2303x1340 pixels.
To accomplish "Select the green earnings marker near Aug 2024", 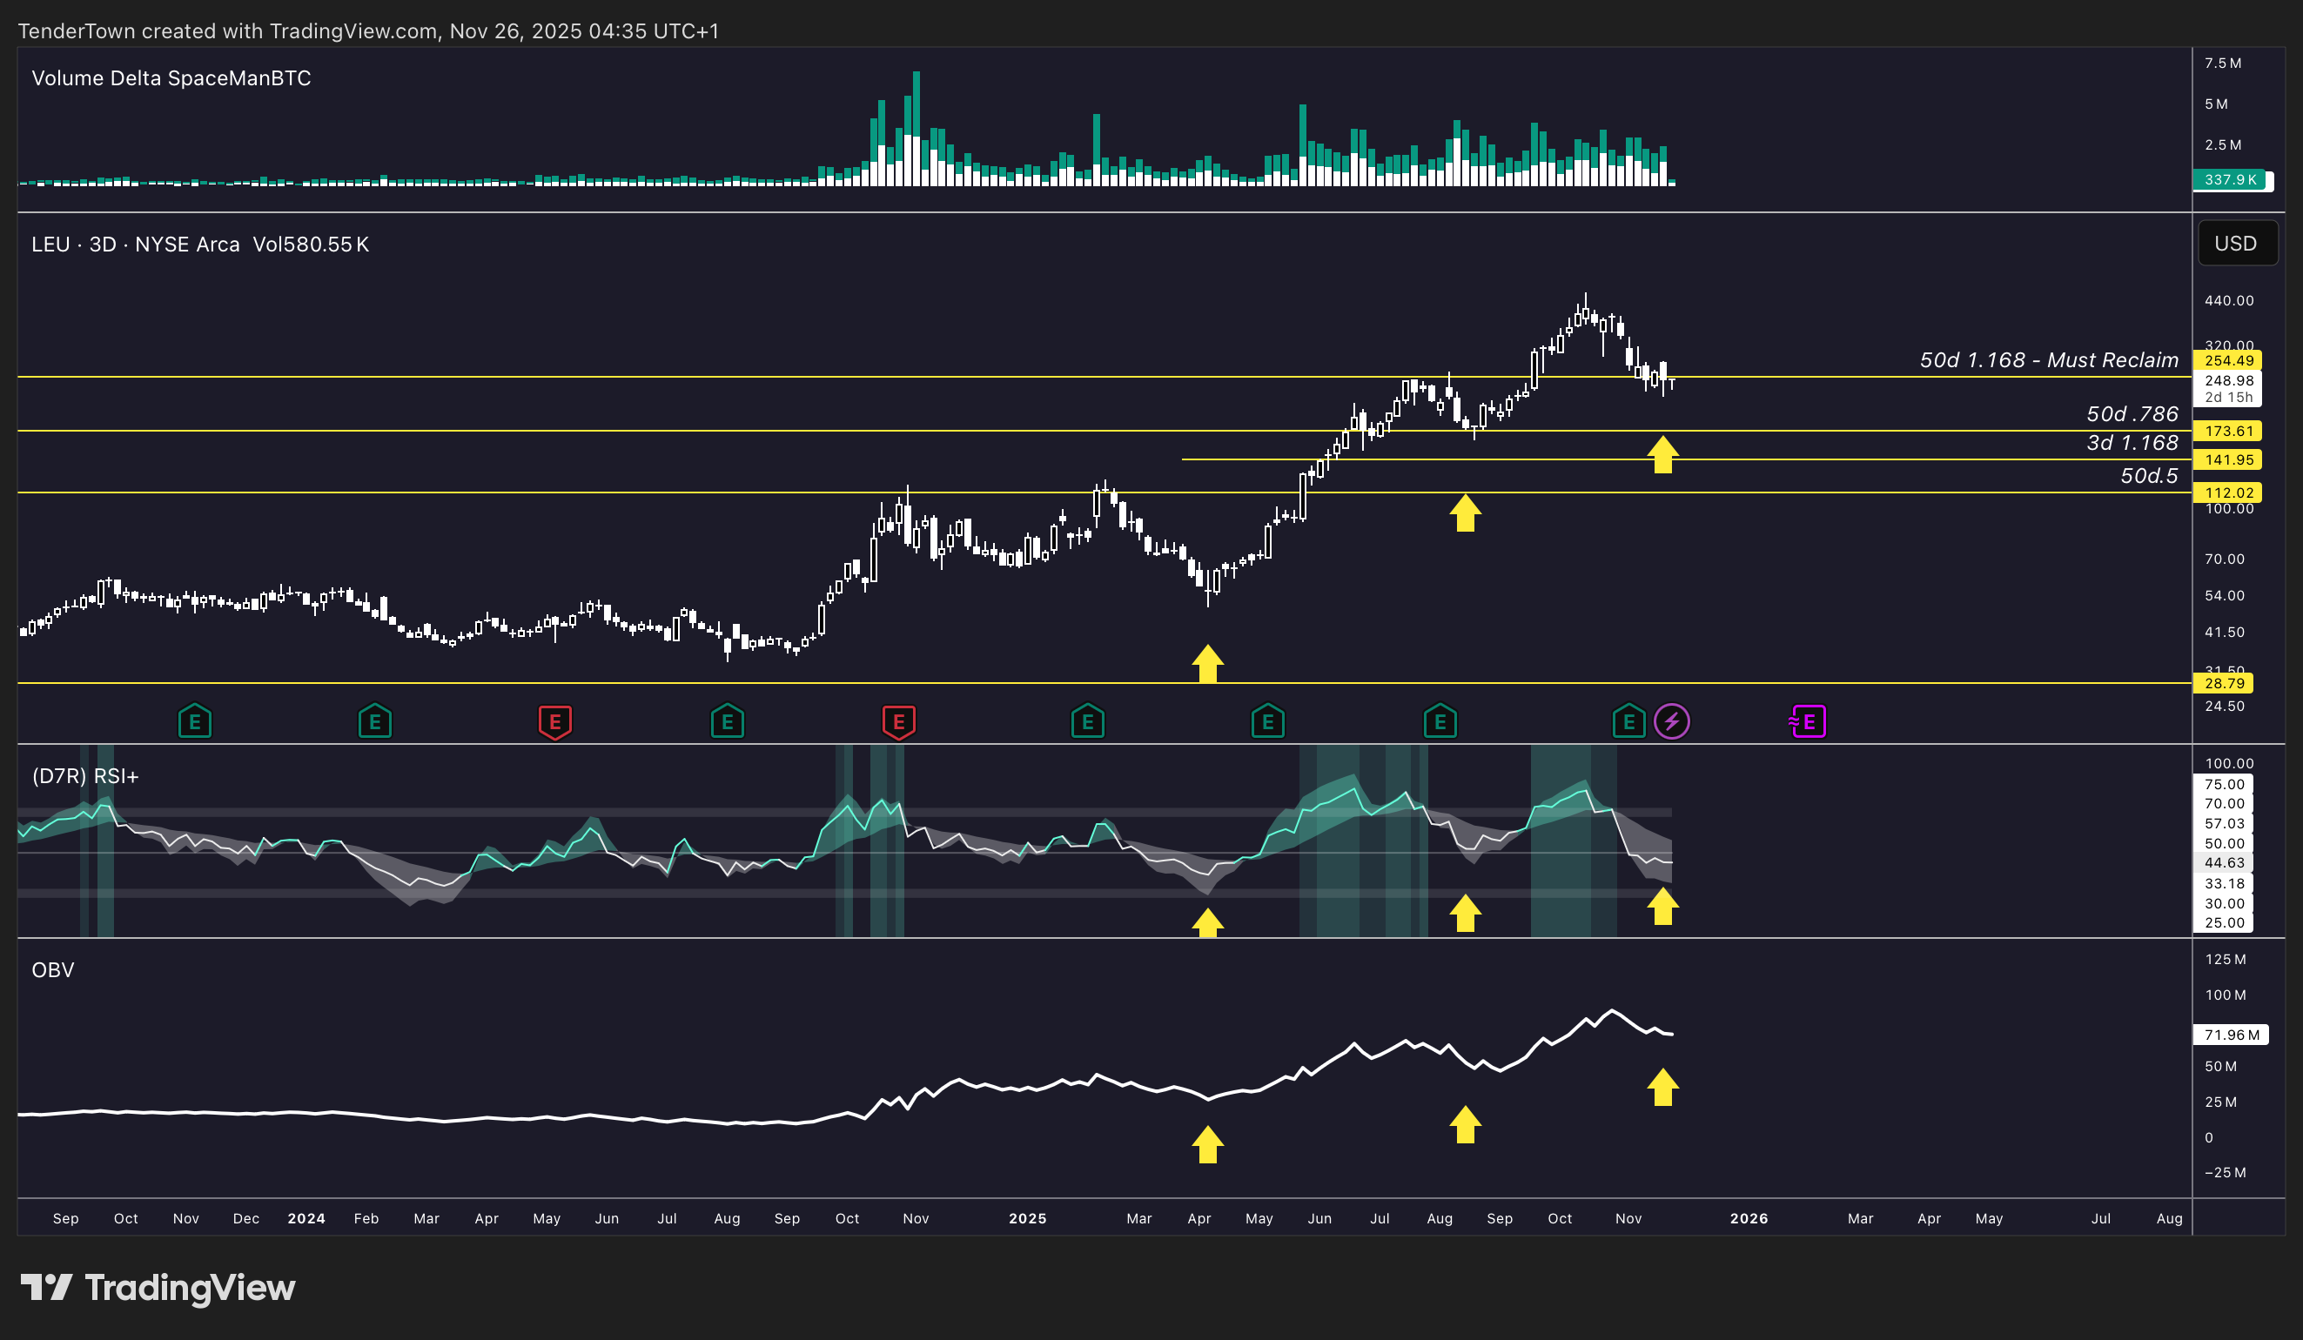I will pos(728,721).
